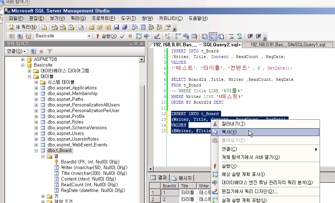This screenshot has height=203, width=335.
Task: Expand the System Tables folder node
Action: point(36,82)
